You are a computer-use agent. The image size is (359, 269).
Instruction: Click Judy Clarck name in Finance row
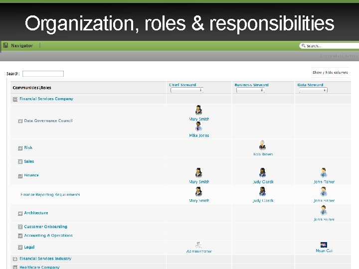(x=263, y=182)
